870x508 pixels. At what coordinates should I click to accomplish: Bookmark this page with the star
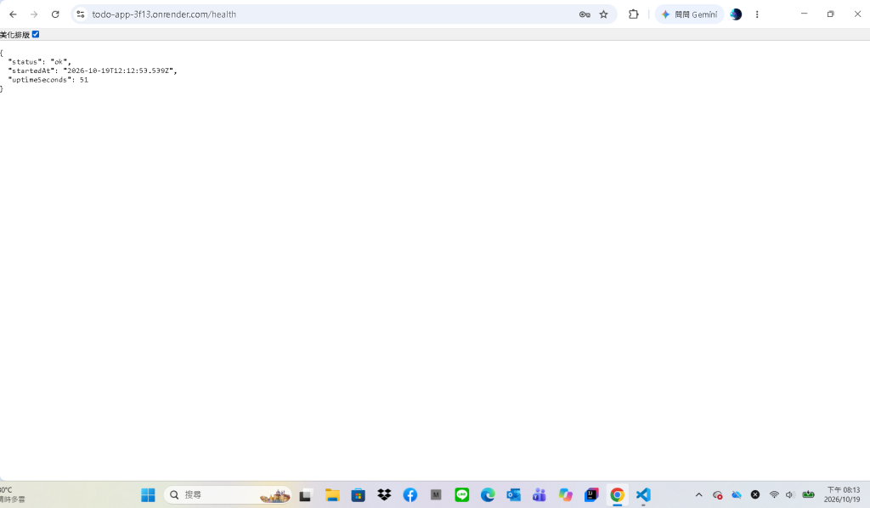tap(604, 14)
